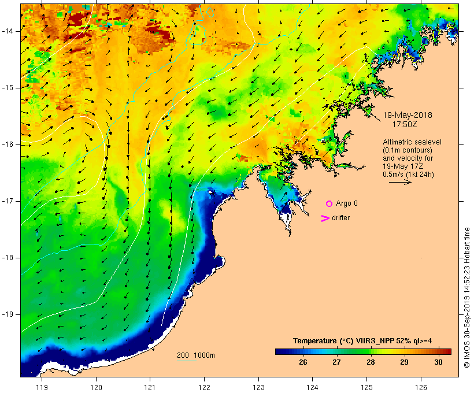The image size is (474, 393).
Task: Click latitude axis label '-19'
Action: 7,314
